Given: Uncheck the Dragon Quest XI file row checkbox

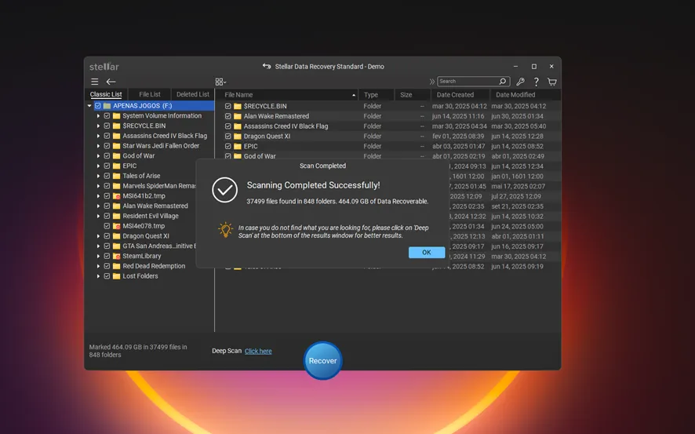Looking at the screenshot, I should pos(228,137).
